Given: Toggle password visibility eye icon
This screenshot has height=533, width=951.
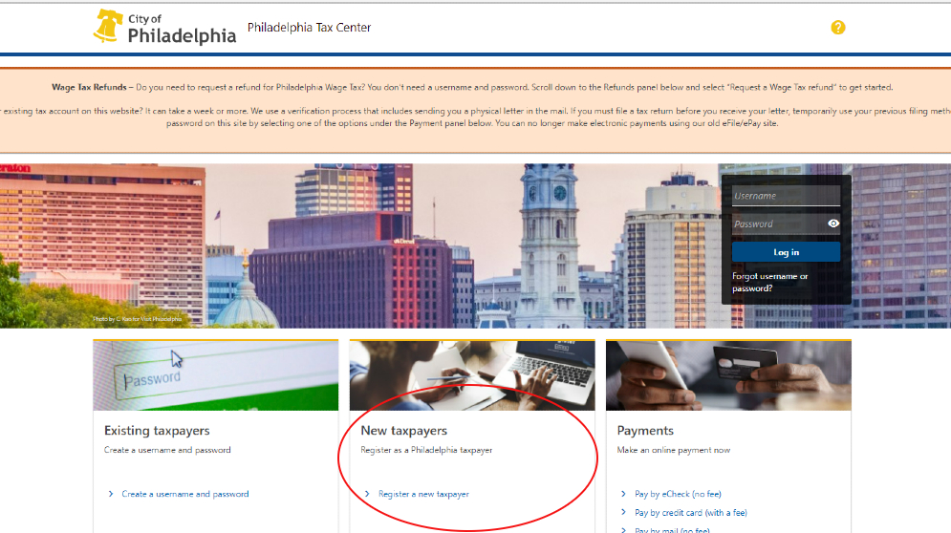Looking at the screenshot, I should pyautogui.click(x=833, y=224).
